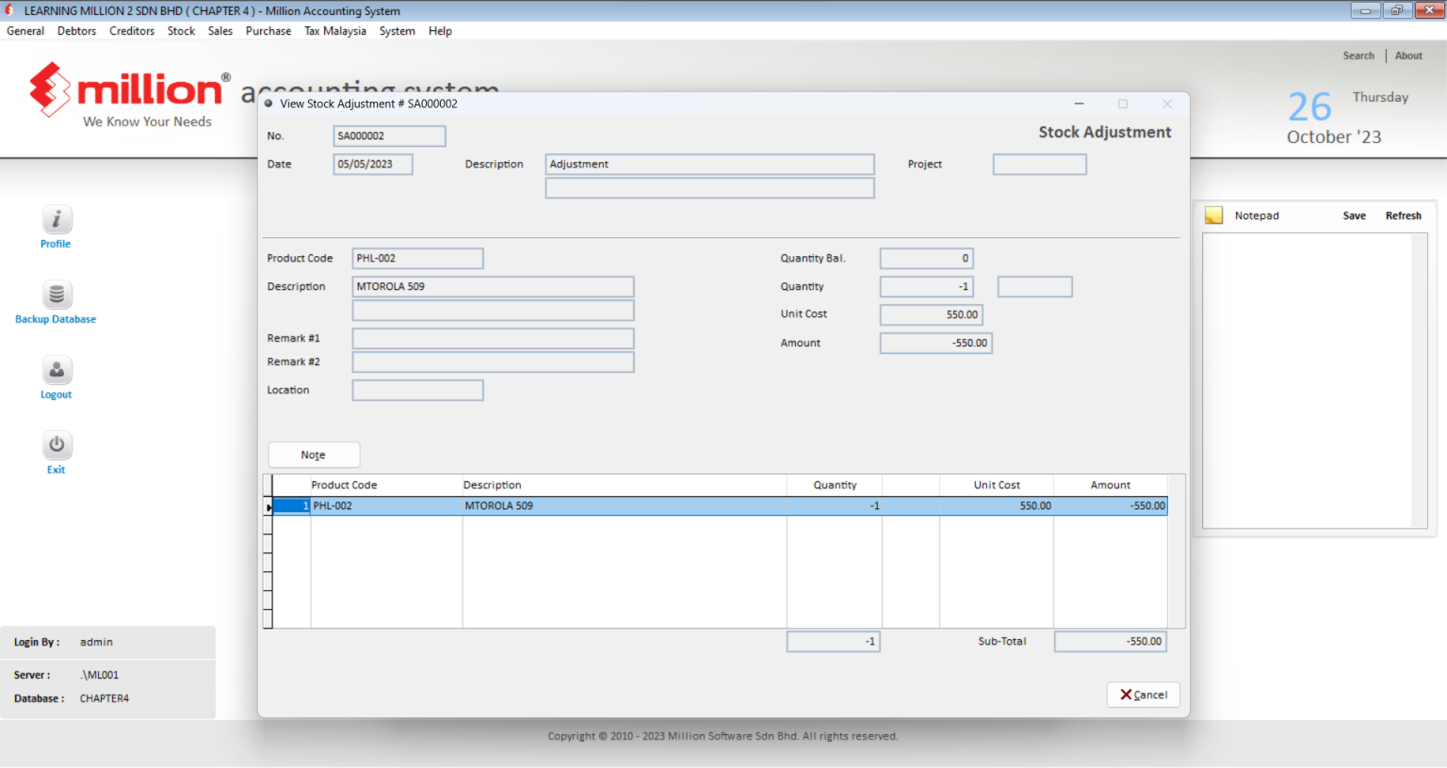Click the Note button
Screen dimensions: 1447x768
(314, 455)
